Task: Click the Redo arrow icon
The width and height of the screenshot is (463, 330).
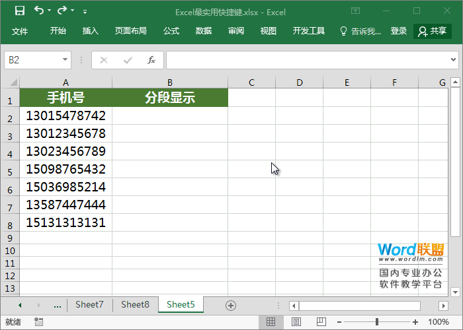Action: (x=62, y=11)
